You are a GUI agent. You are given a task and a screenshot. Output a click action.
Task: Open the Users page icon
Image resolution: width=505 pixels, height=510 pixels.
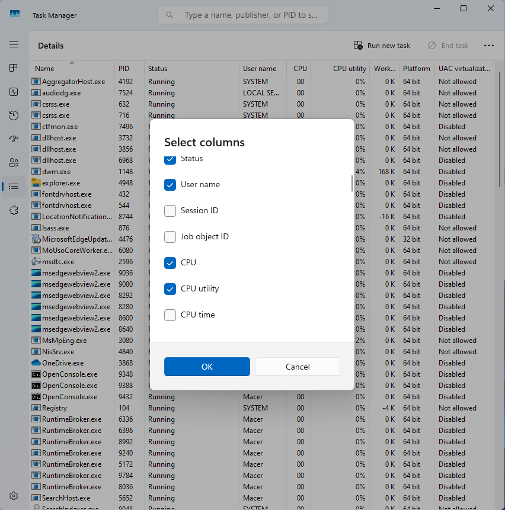pyautogui.click(x=14, y=163)
